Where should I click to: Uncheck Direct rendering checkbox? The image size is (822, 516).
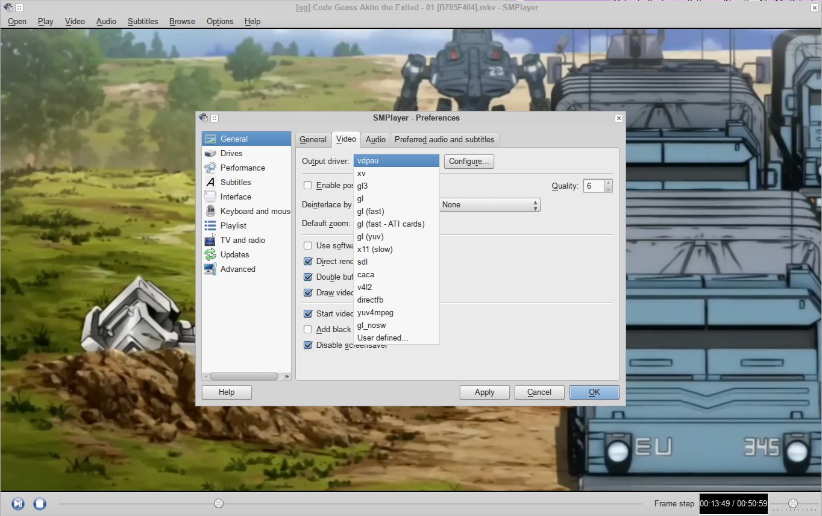tap(308, 261)
